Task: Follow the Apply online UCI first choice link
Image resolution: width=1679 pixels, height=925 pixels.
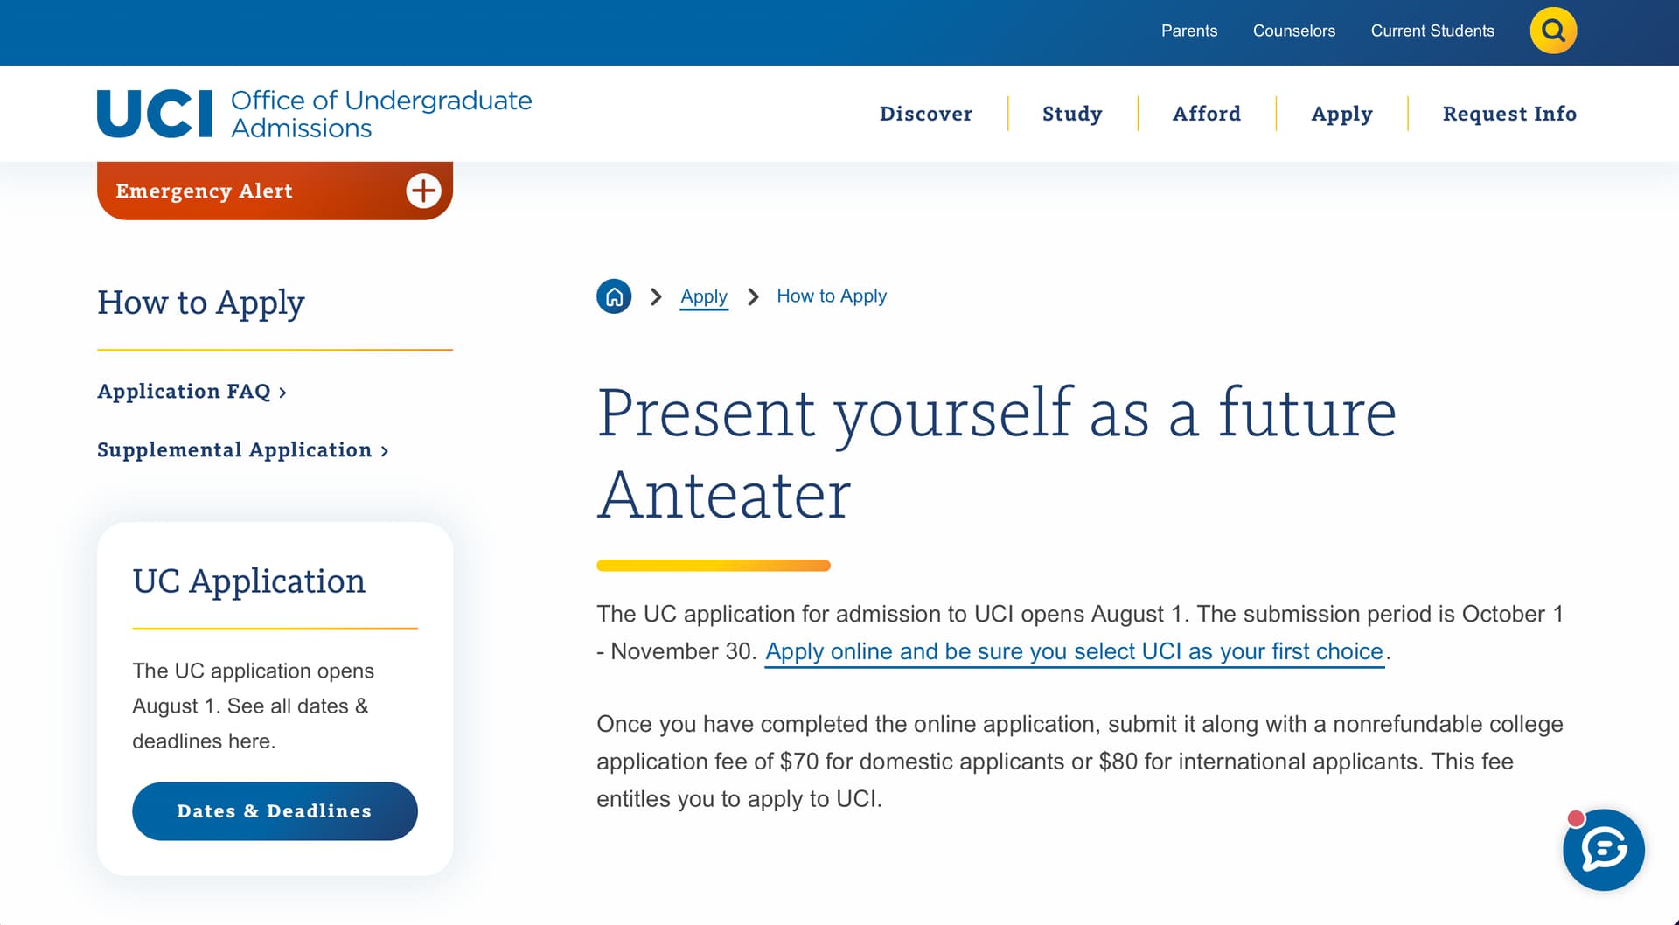Action: (1074, 652)
